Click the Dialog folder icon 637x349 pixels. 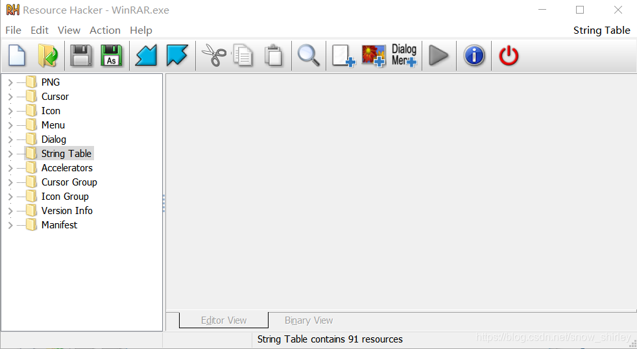click(32, 139)
